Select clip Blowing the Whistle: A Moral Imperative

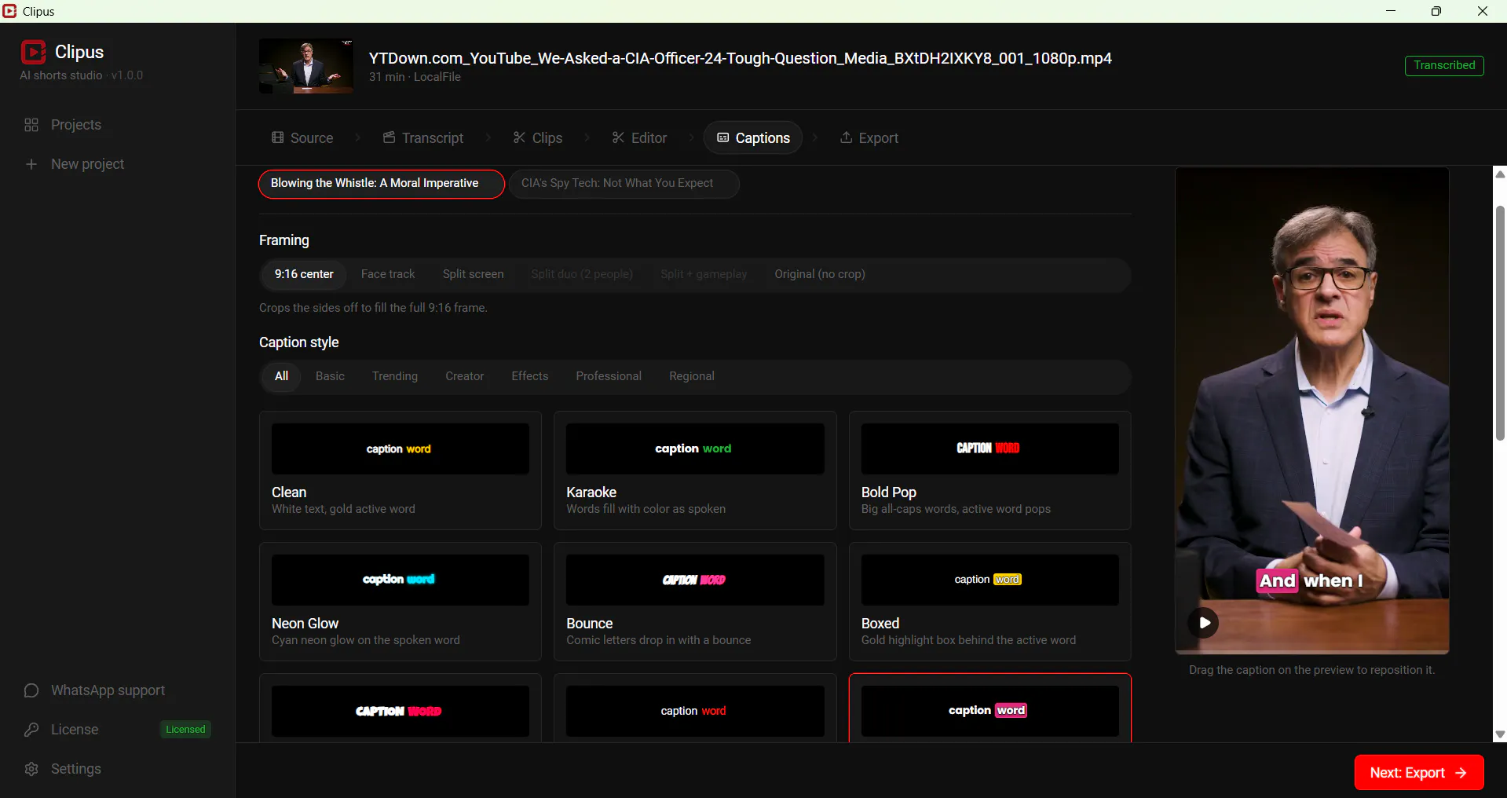[381, 184]
